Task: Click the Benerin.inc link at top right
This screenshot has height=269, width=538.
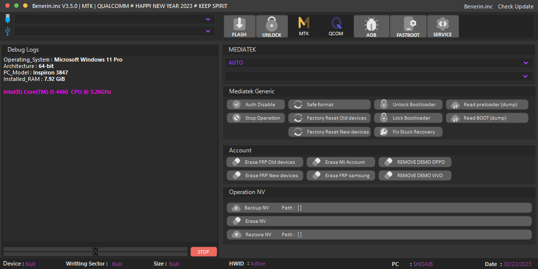Action: click(x=478, y=6)
